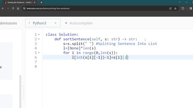The image size is (193, 108).
Task: Click the panel resize handle dots
Action: pyautogui.click(x=24, y=92)
